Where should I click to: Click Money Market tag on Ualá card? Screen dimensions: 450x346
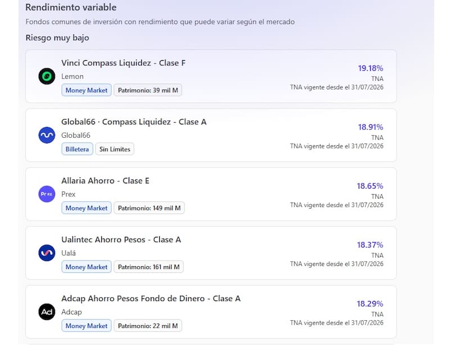(x=87, y=267)
